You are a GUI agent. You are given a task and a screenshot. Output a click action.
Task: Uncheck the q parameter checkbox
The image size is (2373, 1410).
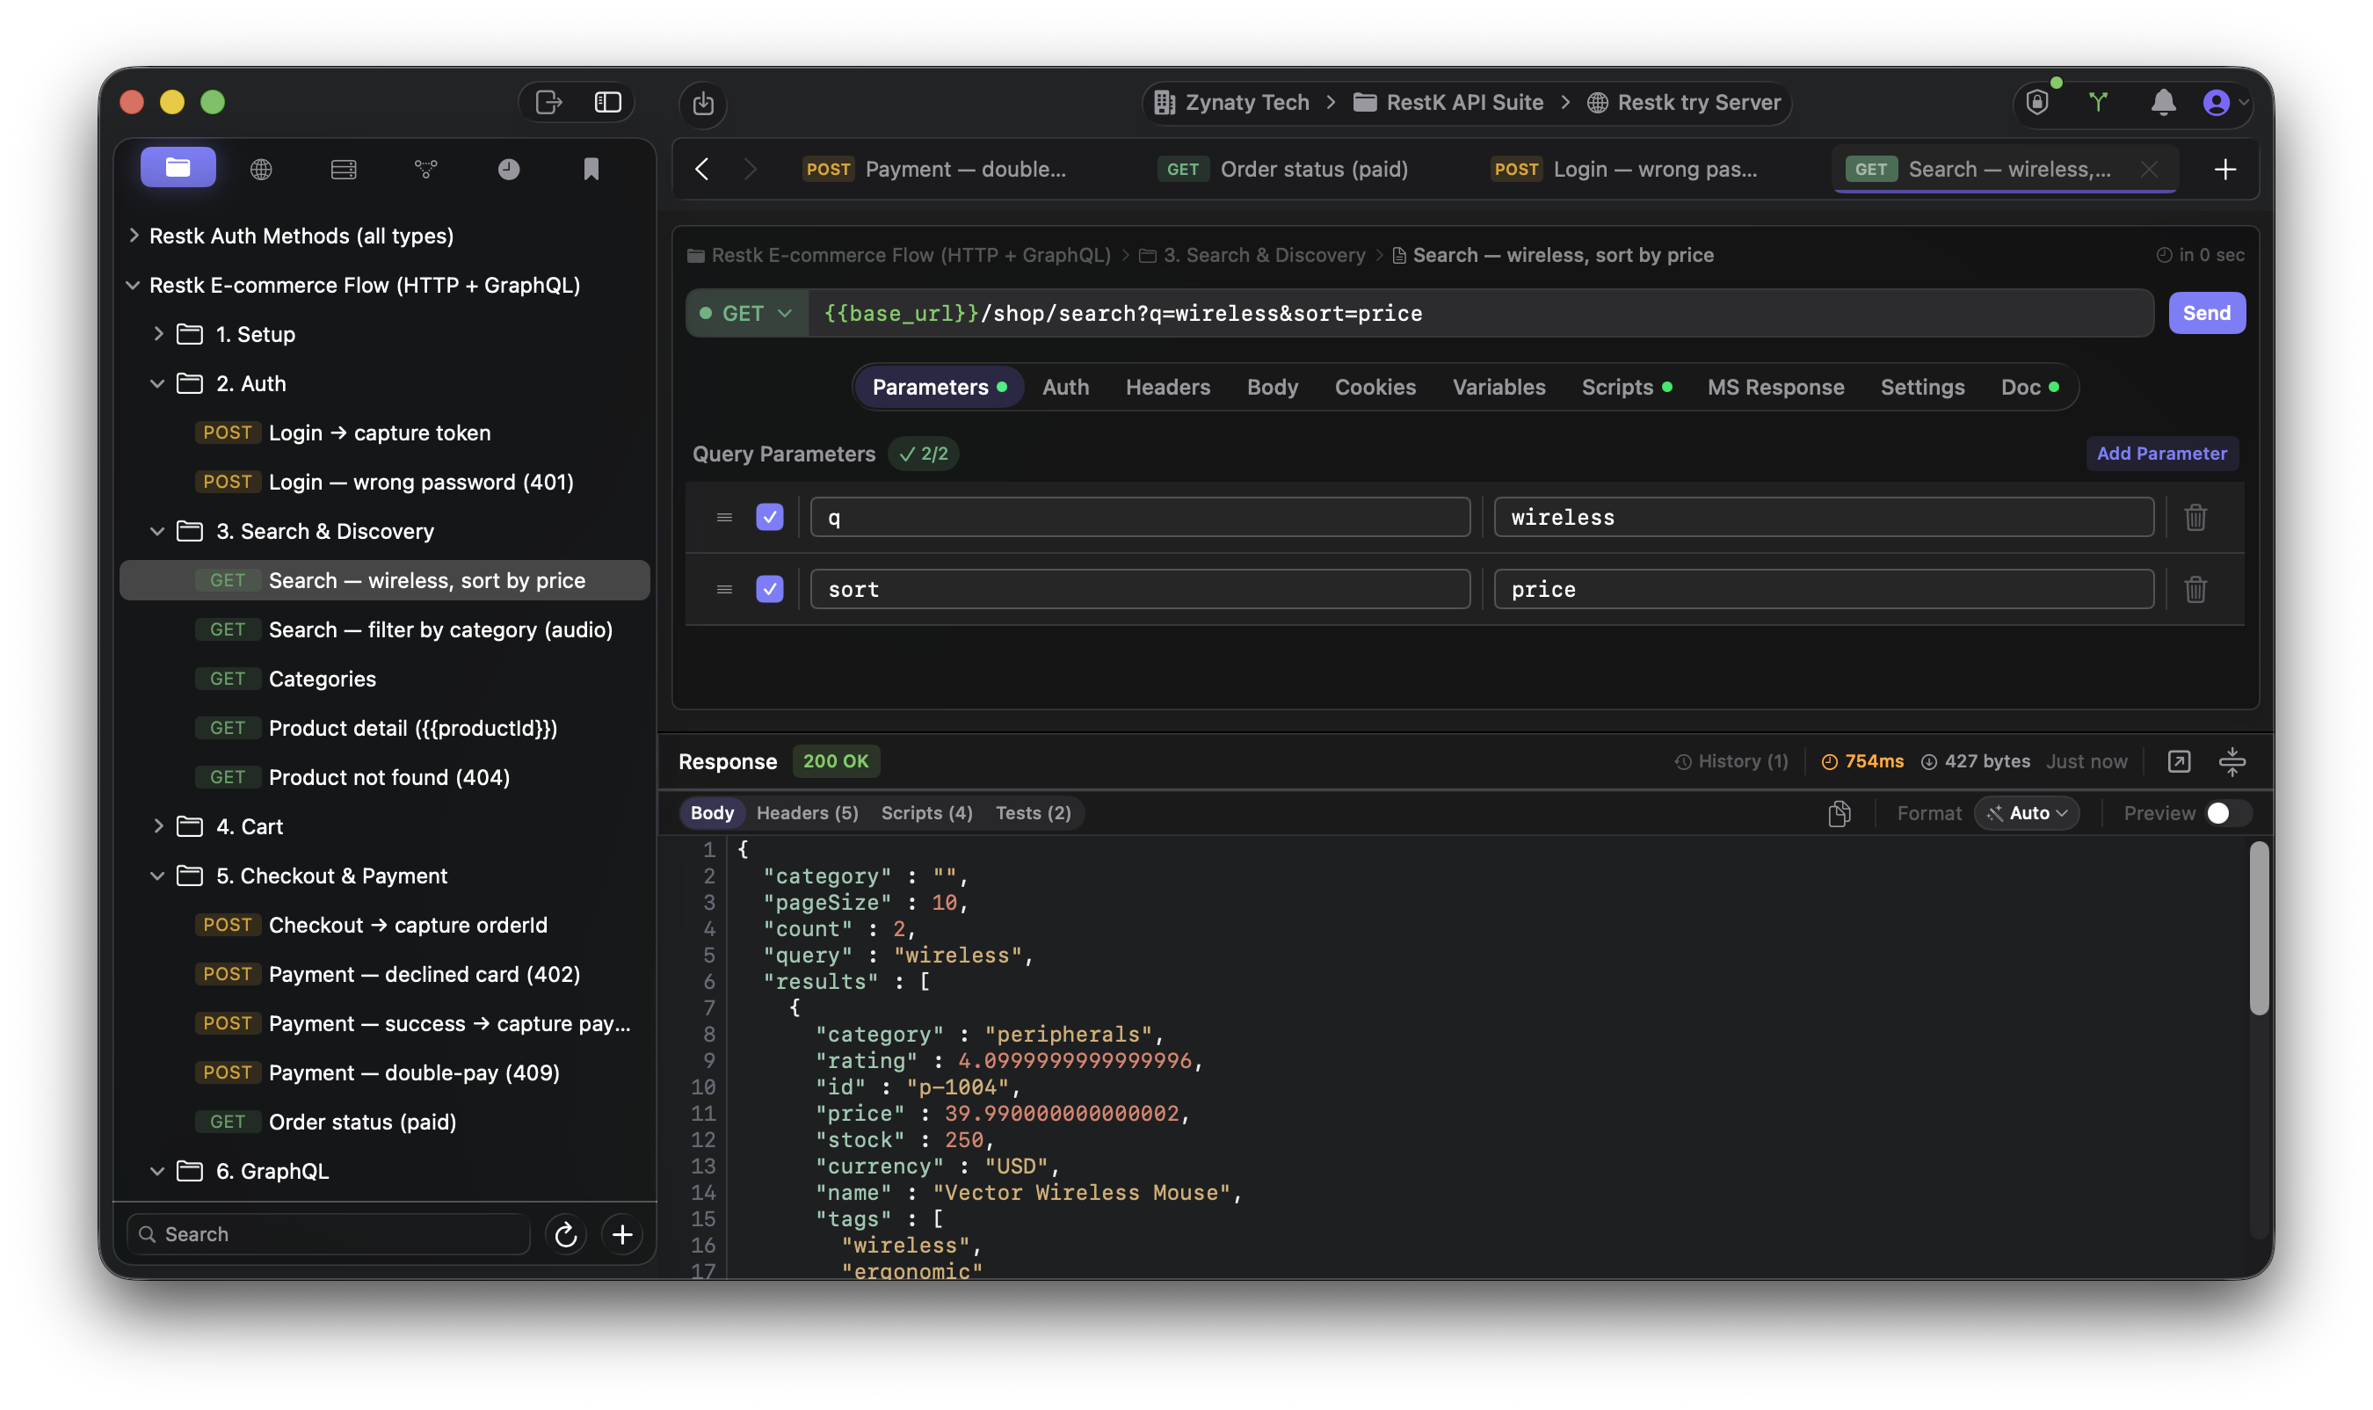coord(770,517)
